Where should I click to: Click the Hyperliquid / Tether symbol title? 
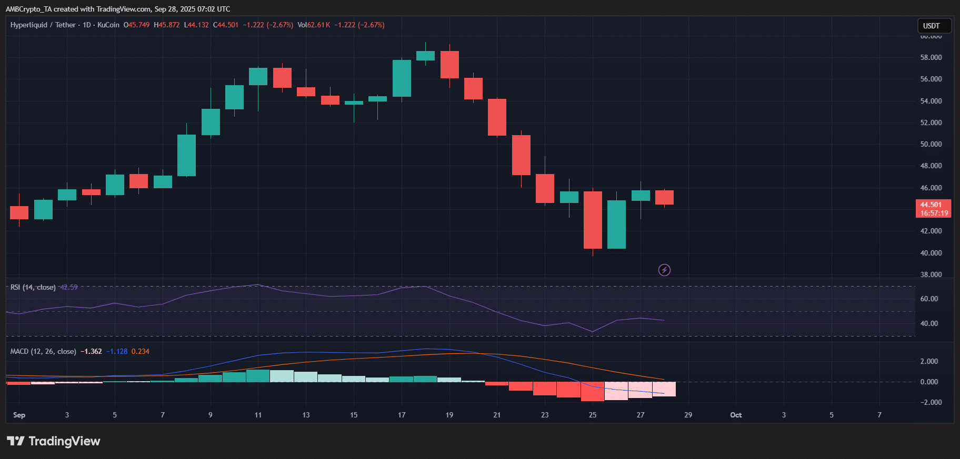point(43,25)
